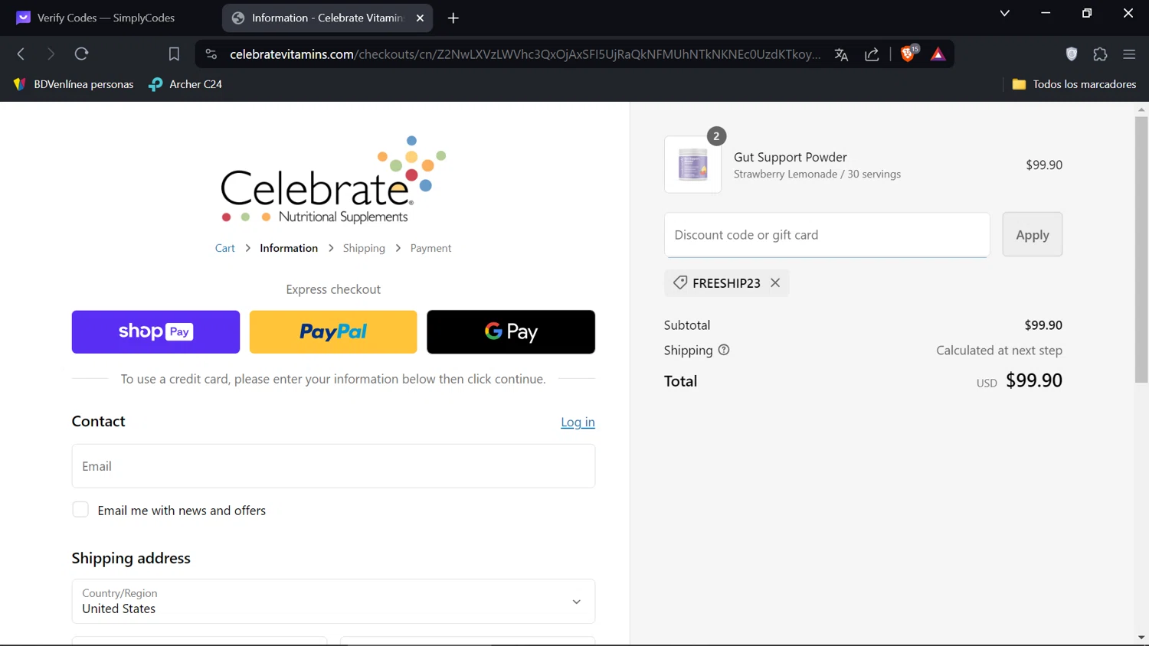
Task: Click the shipping help question mark icon
Action: point(724,350)
